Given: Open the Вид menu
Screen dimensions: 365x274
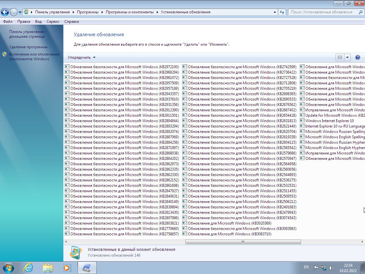Looking at the screenshot, I should click(38, 22).
